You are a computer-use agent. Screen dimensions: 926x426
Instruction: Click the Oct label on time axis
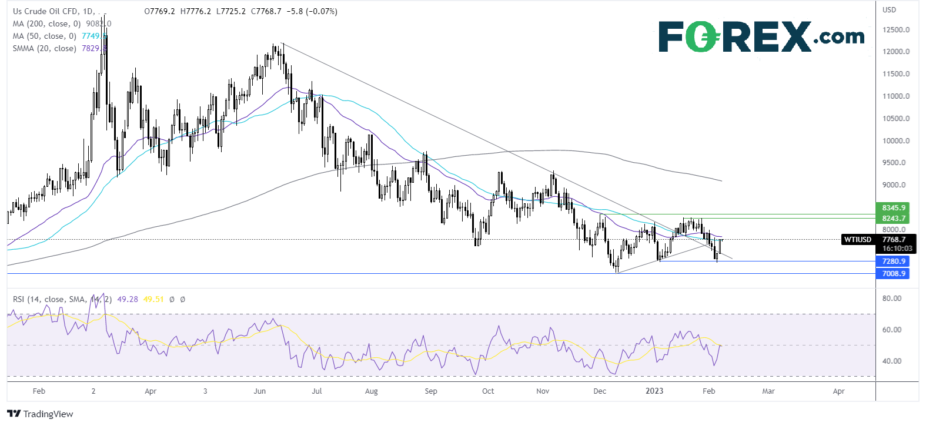click(488, 391)
